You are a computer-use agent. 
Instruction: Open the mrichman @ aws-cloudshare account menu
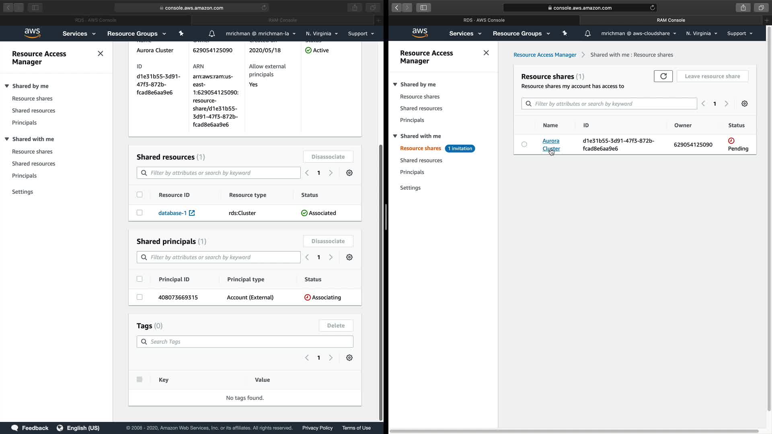[638, 33]
